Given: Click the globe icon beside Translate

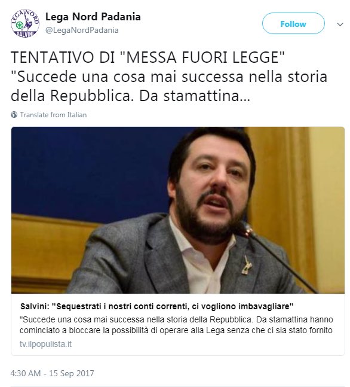Looking at the screenshot, I should (x=14, y=115).
